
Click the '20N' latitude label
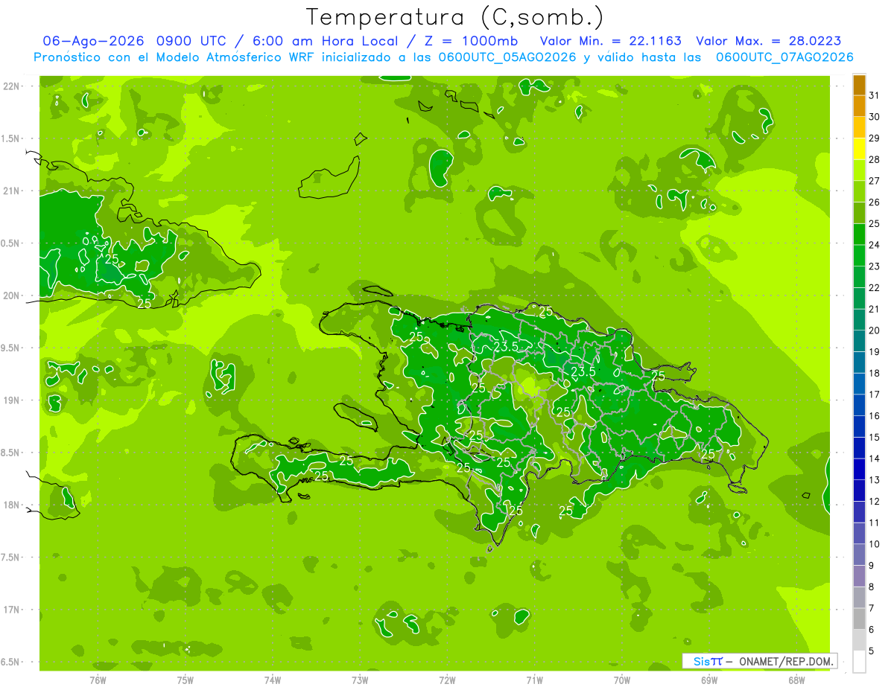pos(11,296)
